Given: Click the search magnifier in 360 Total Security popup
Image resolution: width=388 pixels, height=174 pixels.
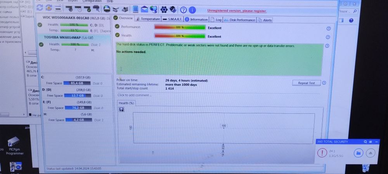Looking at the screenshot, I should pos(365,142).
